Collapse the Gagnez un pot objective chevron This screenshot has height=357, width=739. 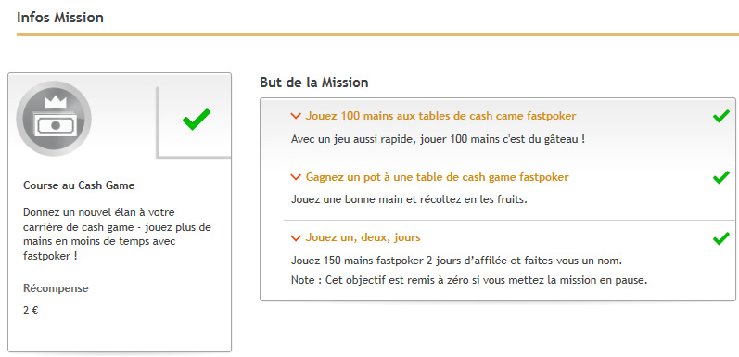[x=296, y=177]
